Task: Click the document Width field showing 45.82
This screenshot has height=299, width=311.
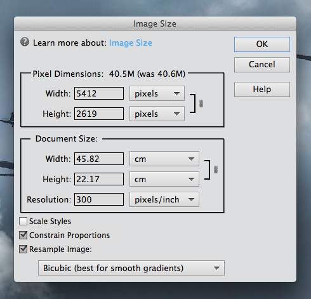Action: click(x=99, y=159)
